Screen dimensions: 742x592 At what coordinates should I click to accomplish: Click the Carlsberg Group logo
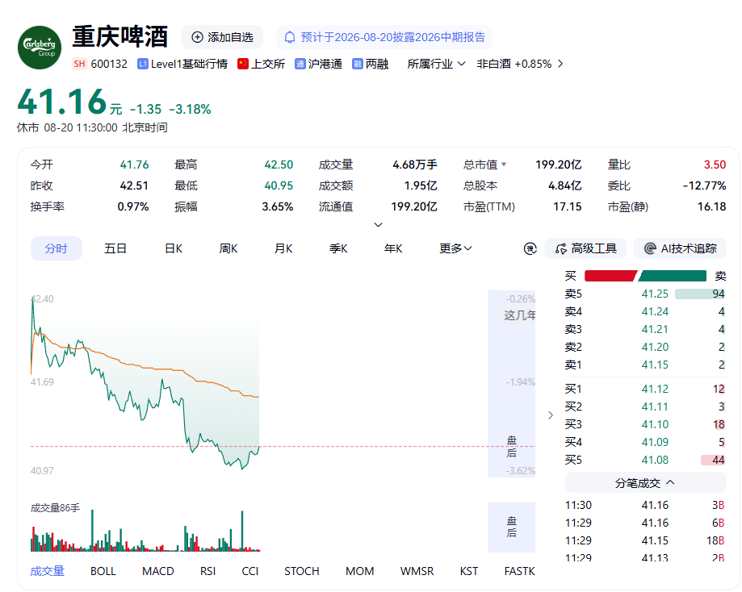(40, 48)
